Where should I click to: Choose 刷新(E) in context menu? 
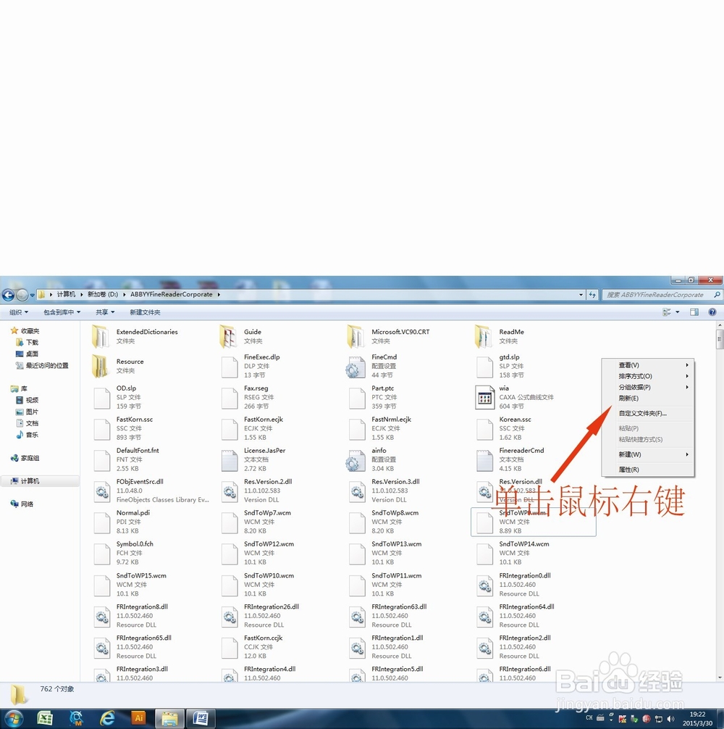(648, 399)
